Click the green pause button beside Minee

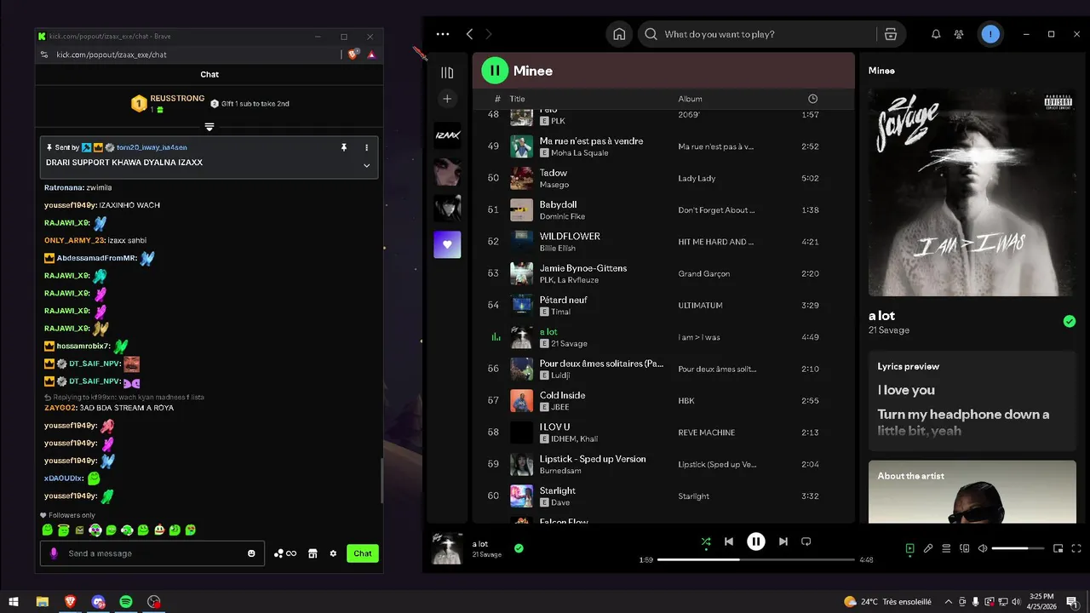point(495,71)
